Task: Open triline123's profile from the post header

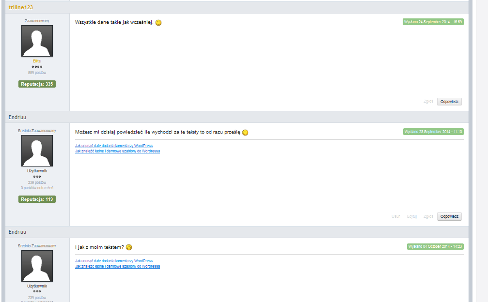Action: [x=21, y=7]
